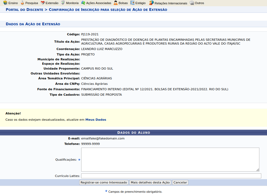Click Registrar-se como Interessado button
Viewport: 267px width, 196px height.
[x=104, y=182]
